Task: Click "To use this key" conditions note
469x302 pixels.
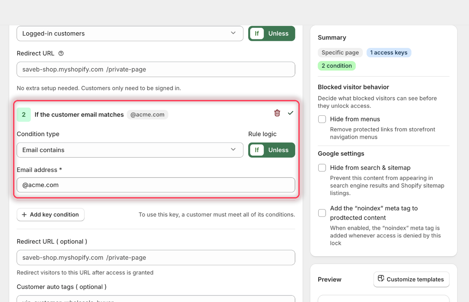Action: 217,215
